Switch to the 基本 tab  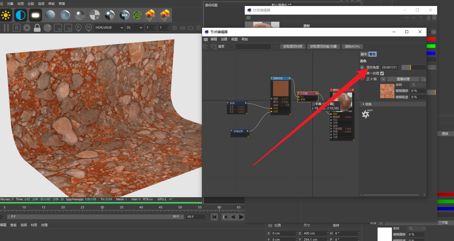(364, 54)
